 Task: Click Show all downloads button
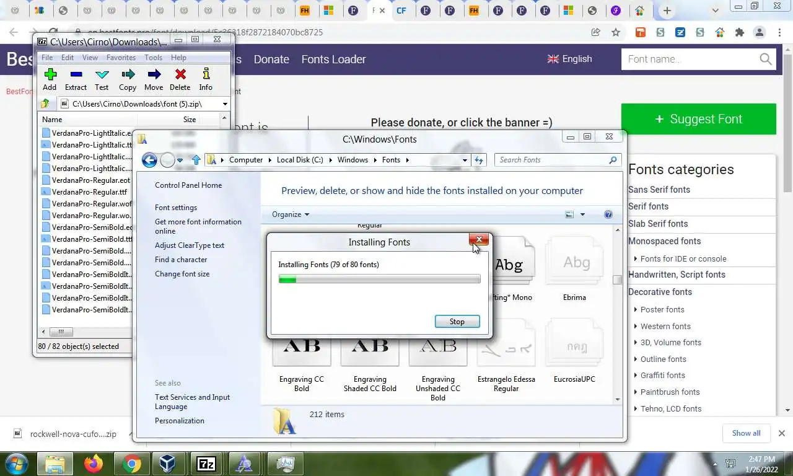tap(746, 433)
